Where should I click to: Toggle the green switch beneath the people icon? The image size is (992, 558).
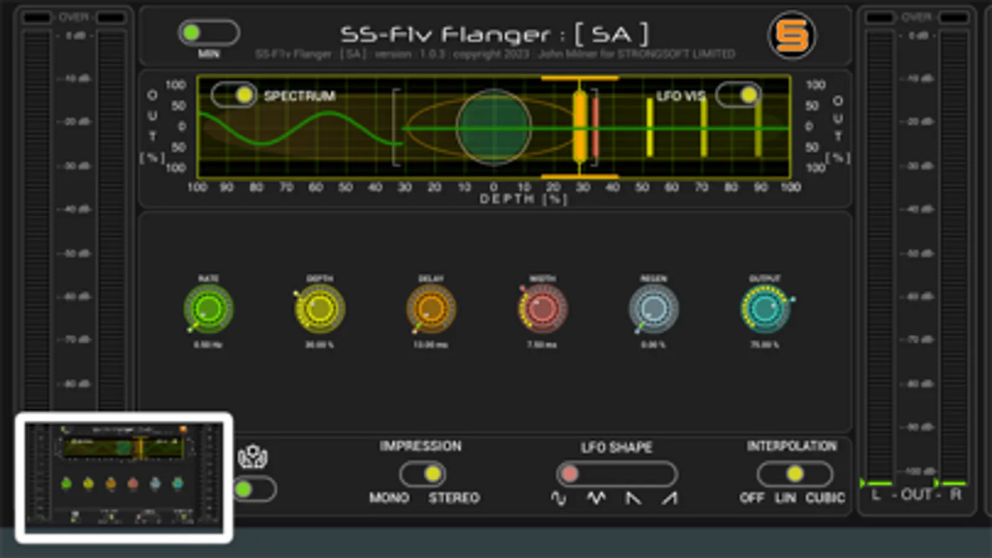[254, 489]
